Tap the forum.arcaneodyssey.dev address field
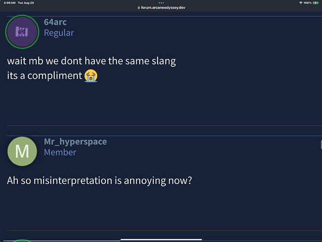The height and width of the screenshot is (242, 322). click(x=161, y=8)
